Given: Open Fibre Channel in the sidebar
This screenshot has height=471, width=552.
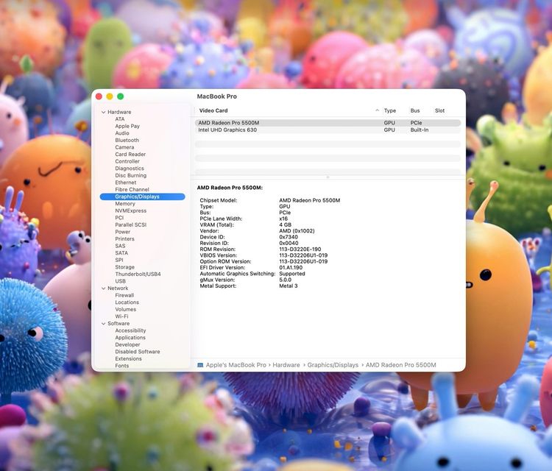Looking at the screenshot, I should (x=132, y=189).
